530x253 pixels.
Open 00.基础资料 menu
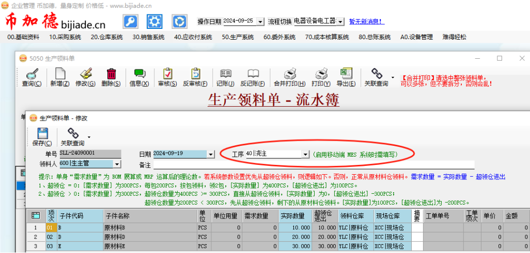pos(23,37)
